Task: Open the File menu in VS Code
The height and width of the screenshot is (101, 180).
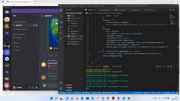Action: pos(64,6)
